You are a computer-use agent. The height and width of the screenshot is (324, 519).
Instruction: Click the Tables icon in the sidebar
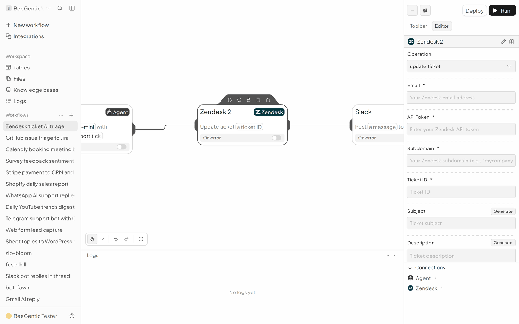coord(9,67)
